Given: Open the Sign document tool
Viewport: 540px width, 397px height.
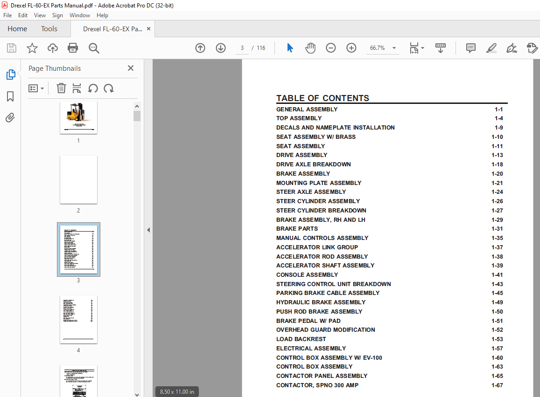Looking at the screenshot, I should coord(512,48).
